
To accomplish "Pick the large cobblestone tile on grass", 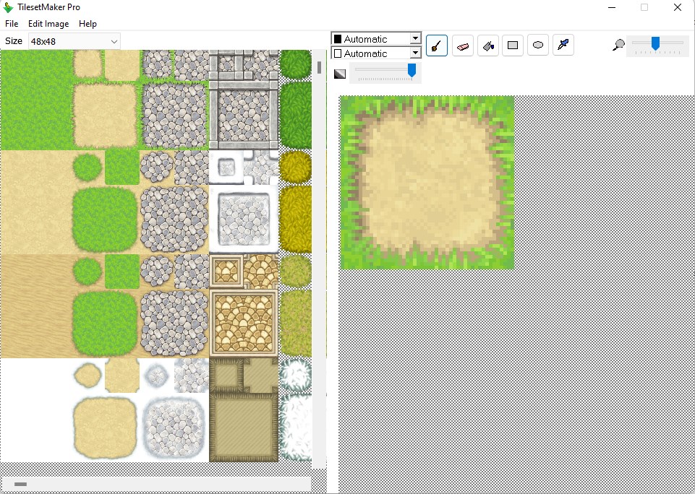I will pos(174,116).
